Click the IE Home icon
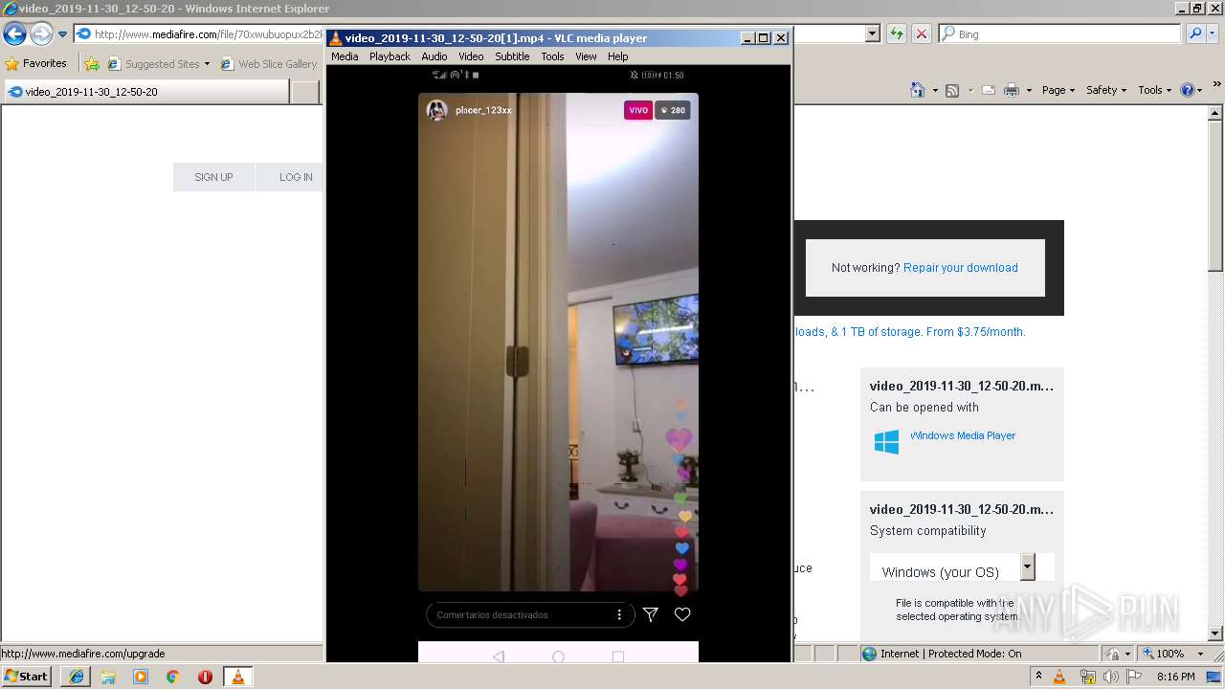The image size is (1225, 689). pyautogui.click(x=918, y=90)
